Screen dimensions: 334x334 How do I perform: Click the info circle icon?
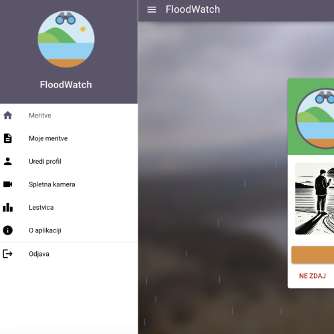[8, 230]
